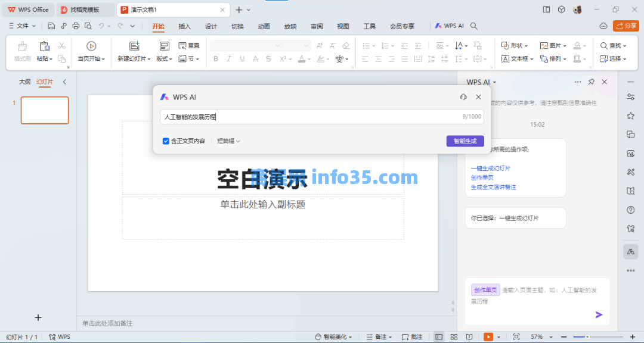Click the AI topic input field
The height and width of the screenshot is (343, 644).
(321, 117)
